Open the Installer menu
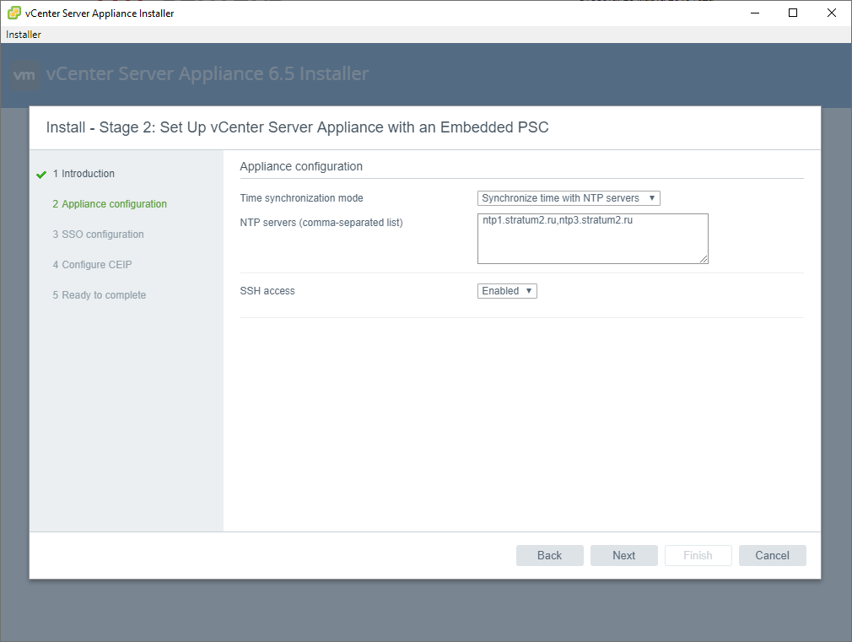This screenshot has width=852, height=642. pyautogui.click(x=24, y=35)
